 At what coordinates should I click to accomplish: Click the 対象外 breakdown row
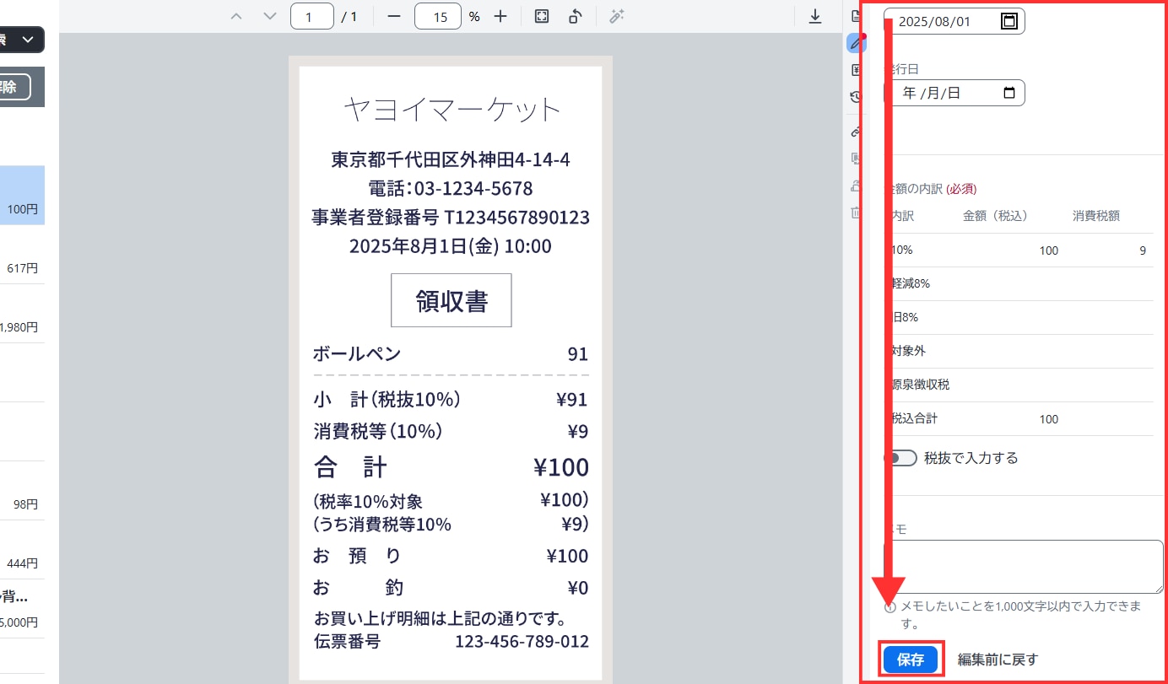tap(1019, 351)
